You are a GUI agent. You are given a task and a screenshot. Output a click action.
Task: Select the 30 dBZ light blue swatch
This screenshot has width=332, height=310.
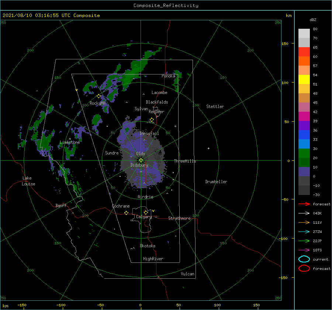click(304, 144)
